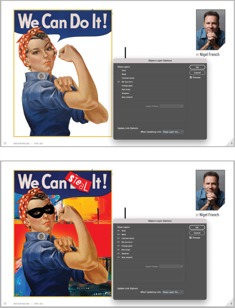Screen dimensions: 235x308
Task: Select Red stripe layer name in upper dialog
Action: (x=126, y=89)
